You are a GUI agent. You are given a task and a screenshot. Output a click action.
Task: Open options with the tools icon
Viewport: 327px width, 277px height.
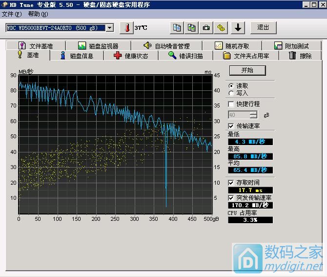coord(221,28)
